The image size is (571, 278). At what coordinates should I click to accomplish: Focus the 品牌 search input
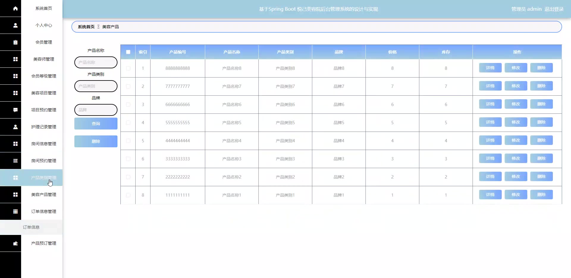[x=96, y=110]
